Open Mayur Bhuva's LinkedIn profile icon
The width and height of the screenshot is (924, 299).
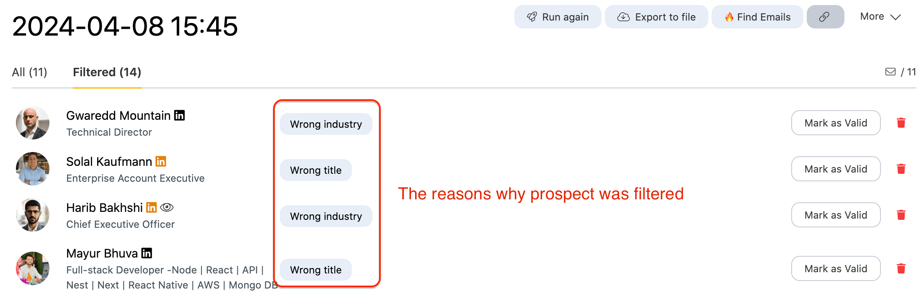(x=147, y=253)
